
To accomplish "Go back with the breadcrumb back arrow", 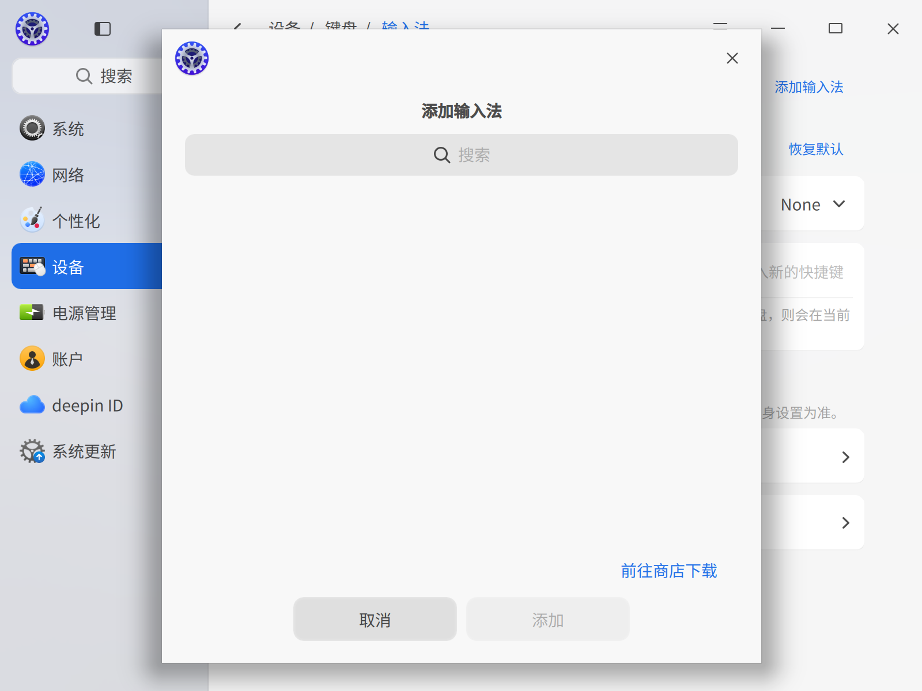I will tap(237, 26).
